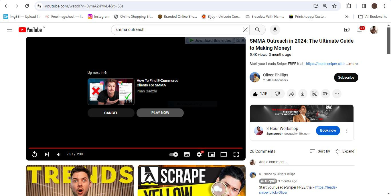This screenshot has width=391, height=196.
Task: Dislike the video with thumbs down
Action: pyautogui.click(x=278, y=94)
